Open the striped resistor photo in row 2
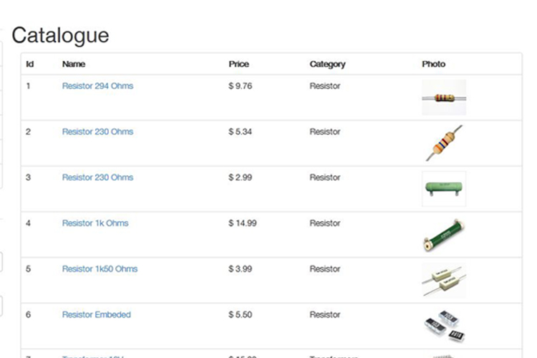Viewport: 537px width, 358px height. click(444, 142)
